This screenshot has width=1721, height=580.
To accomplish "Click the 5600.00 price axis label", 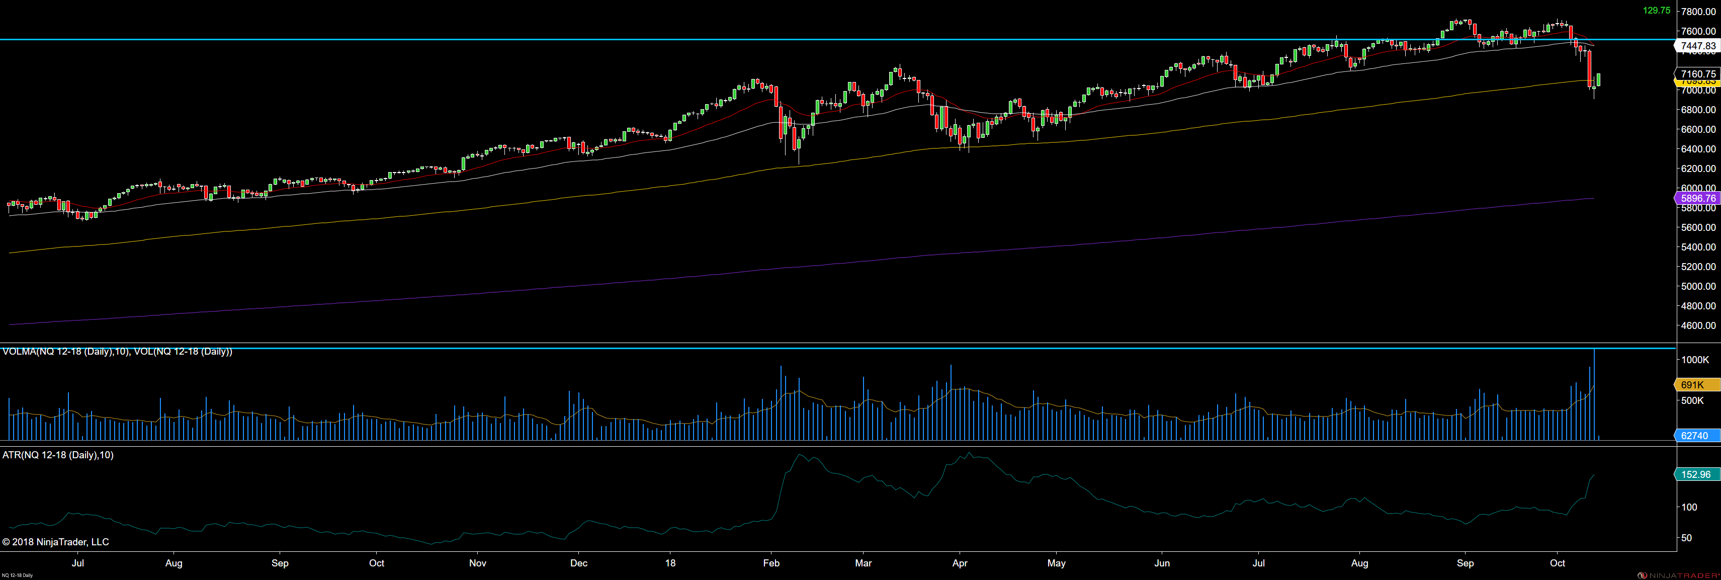I will (x=1698, y=227).
